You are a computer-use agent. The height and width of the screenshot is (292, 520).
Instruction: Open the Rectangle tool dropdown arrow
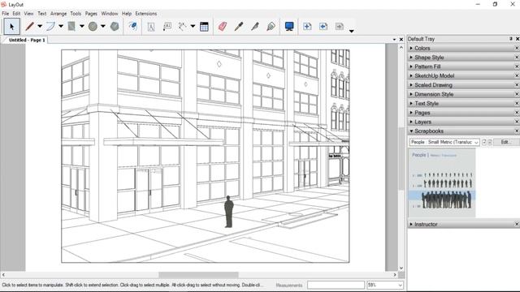tap(82, 26)
